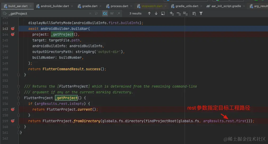Close the android_builder.dart tab
The image size is (268, 144).
(x=72, y=6)
